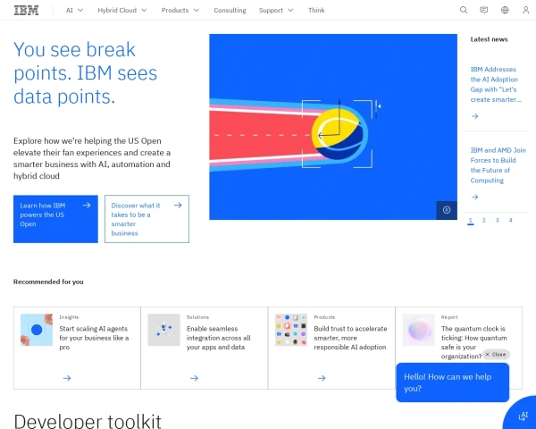This screenshot has width=536, height=429.
Task: Switch to news page 2
Action: 483,220
